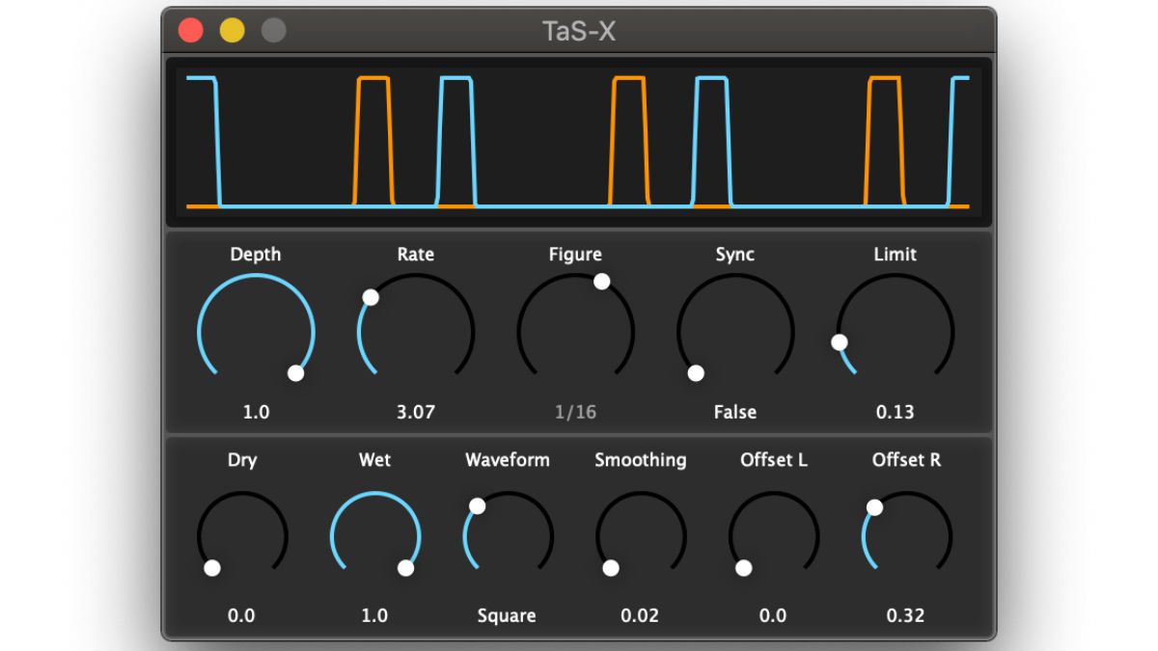Click the Figure label

(575, 255)
